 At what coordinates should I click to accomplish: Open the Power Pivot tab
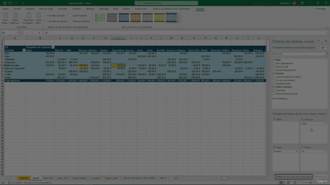coord(141,9)
